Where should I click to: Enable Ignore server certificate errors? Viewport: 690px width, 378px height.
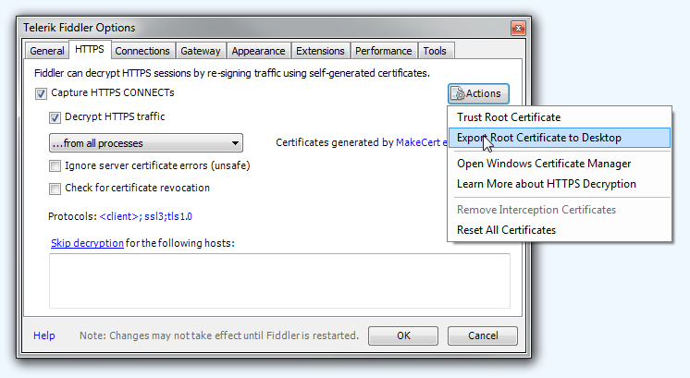point(55,166)
